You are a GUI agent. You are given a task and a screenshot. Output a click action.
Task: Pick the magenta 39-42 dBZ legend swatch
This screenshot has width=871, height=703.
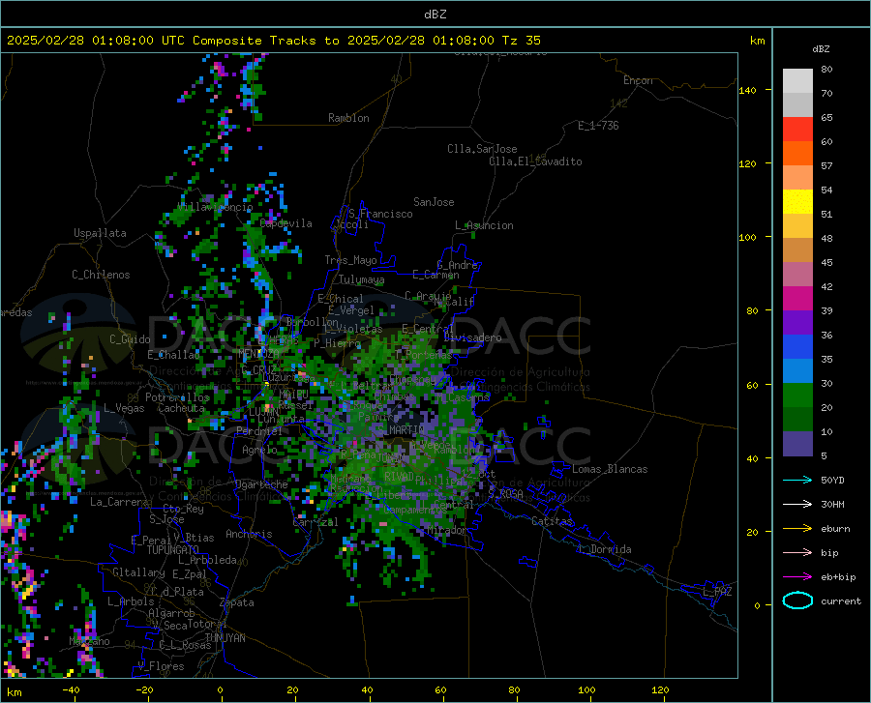tap(797, 299)
